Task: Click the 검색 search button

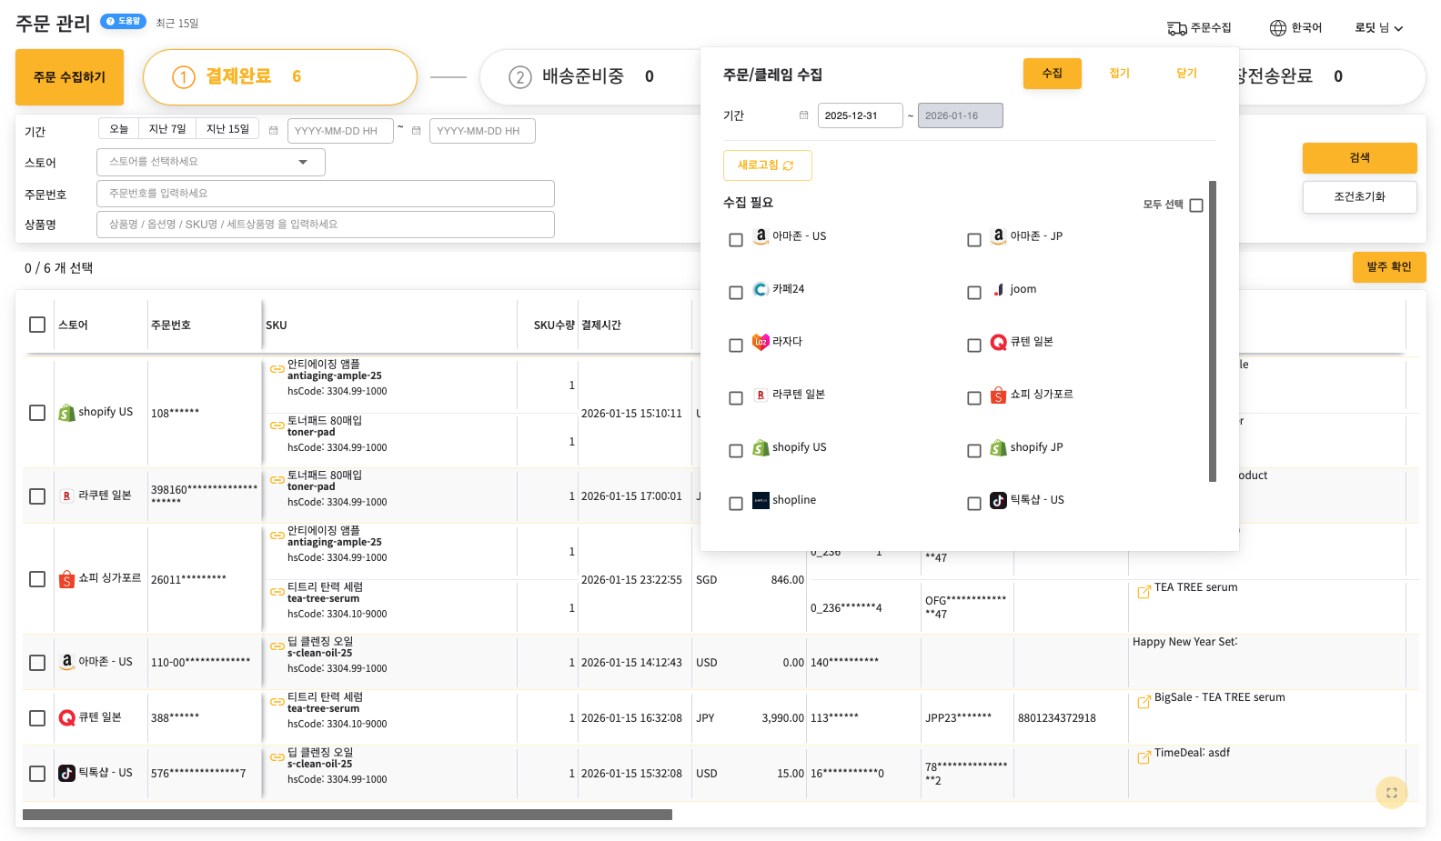Action: pos(1360,158)
